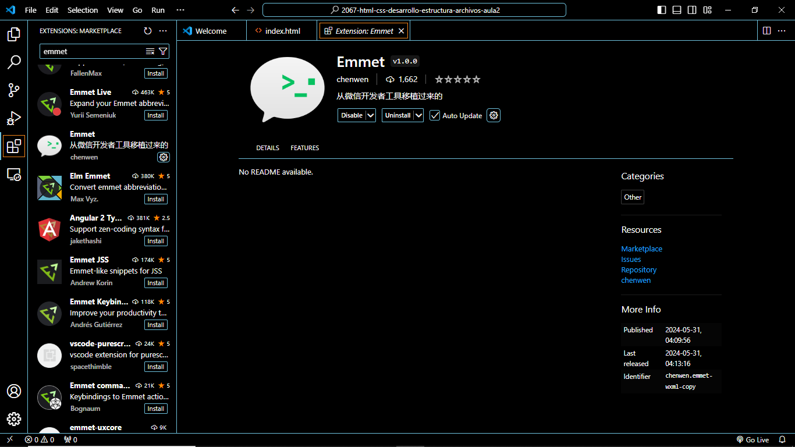The image size is (795, 447).
Task: Uncheck the Auto Update checkbox
Action: pos(435,115)
